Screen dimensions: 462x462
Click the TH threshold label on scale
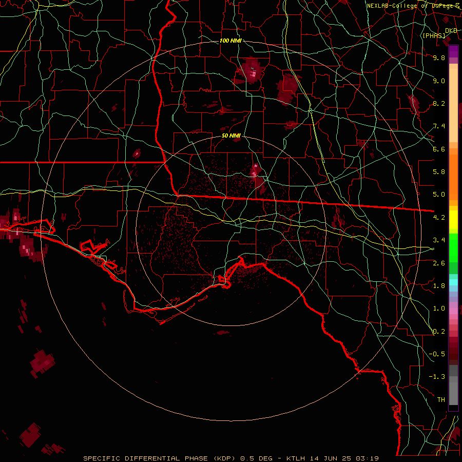click(441, 400)
